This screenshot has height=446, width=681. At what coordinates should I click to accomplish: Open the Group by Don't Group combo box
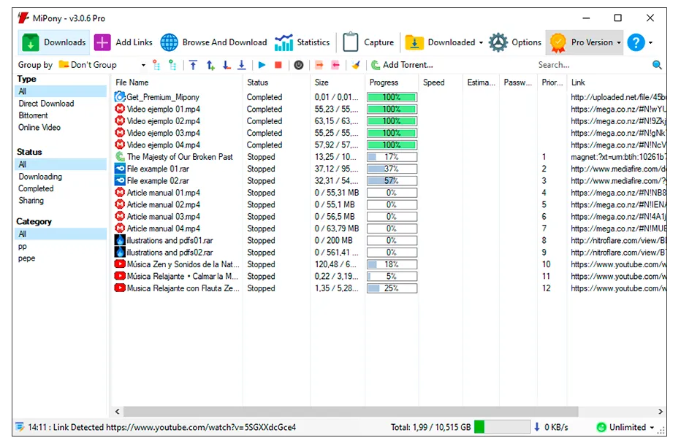(x=102, y=65)
